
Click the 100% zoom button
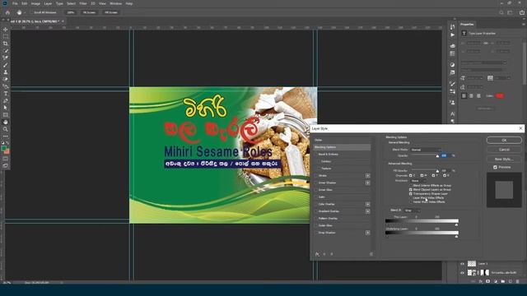(70, 12)
